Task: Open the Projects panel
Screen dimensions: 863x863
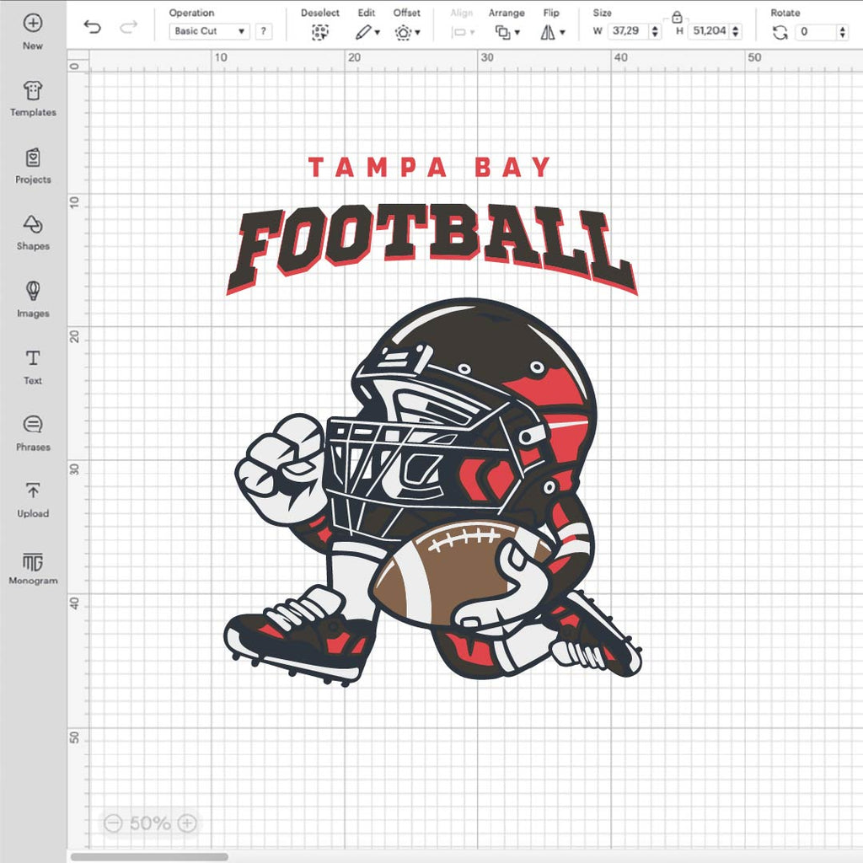Action: point(33,158)
